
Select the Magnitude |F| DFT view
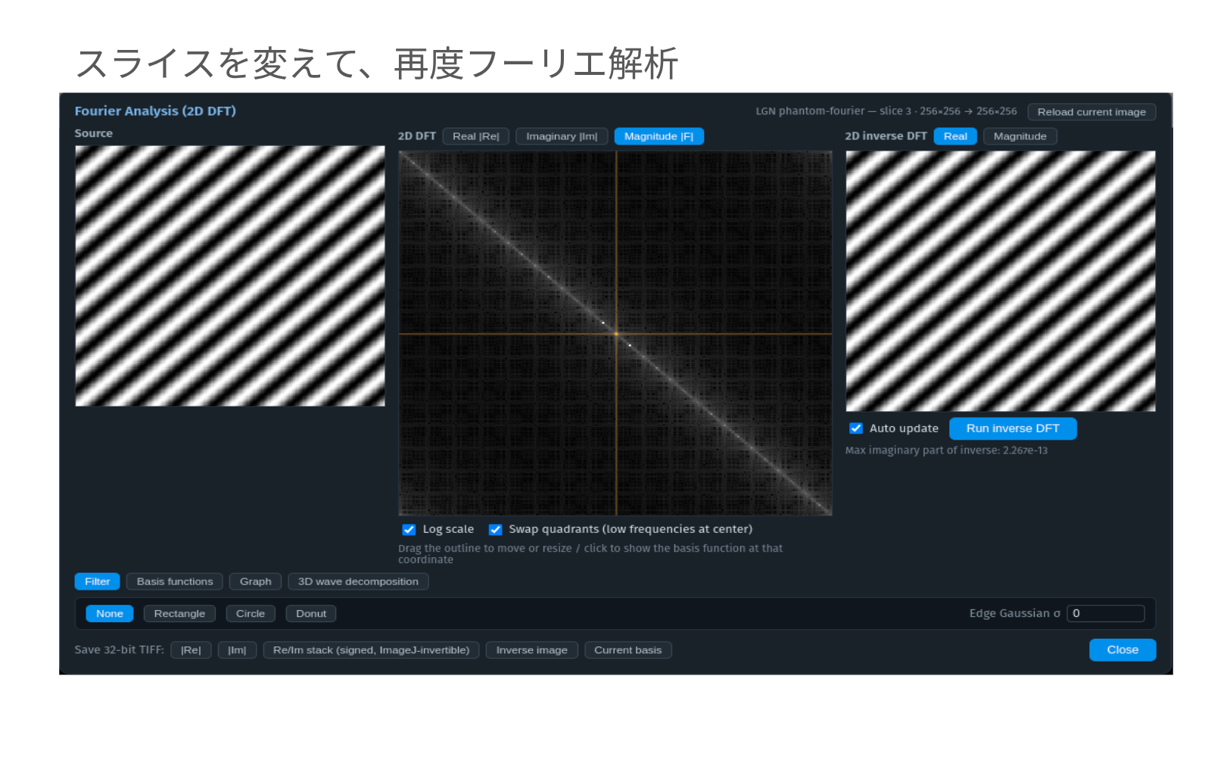tap(659, 136)
